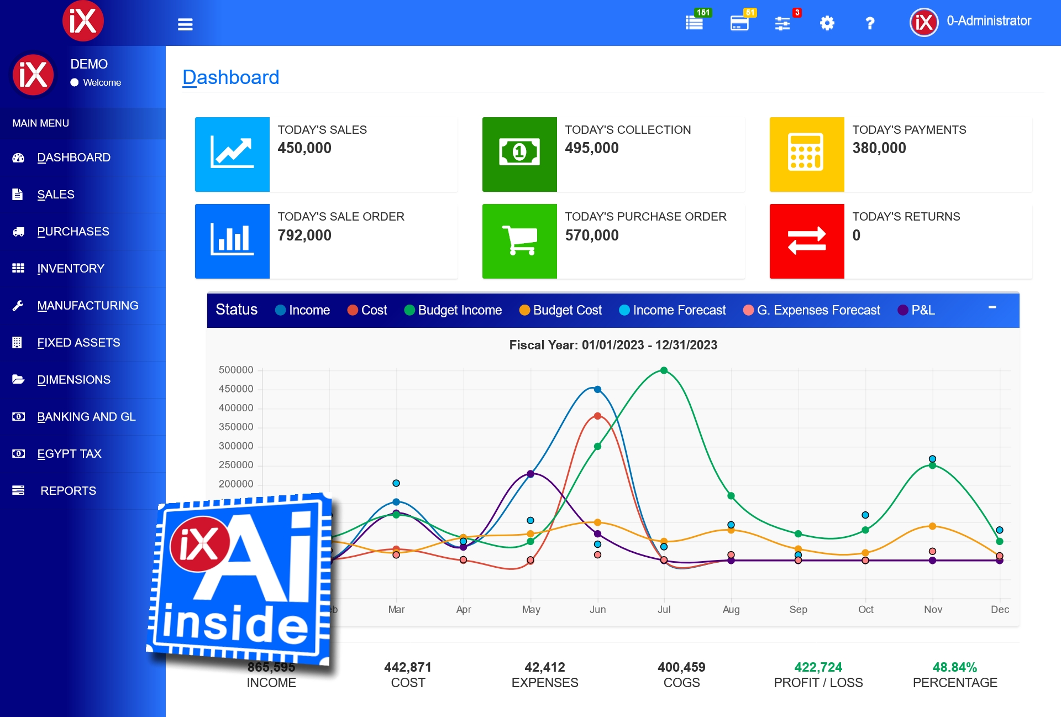Toggle the Budget Income series in legend
Screen dimensions: 1061x717
coord(453,310)
